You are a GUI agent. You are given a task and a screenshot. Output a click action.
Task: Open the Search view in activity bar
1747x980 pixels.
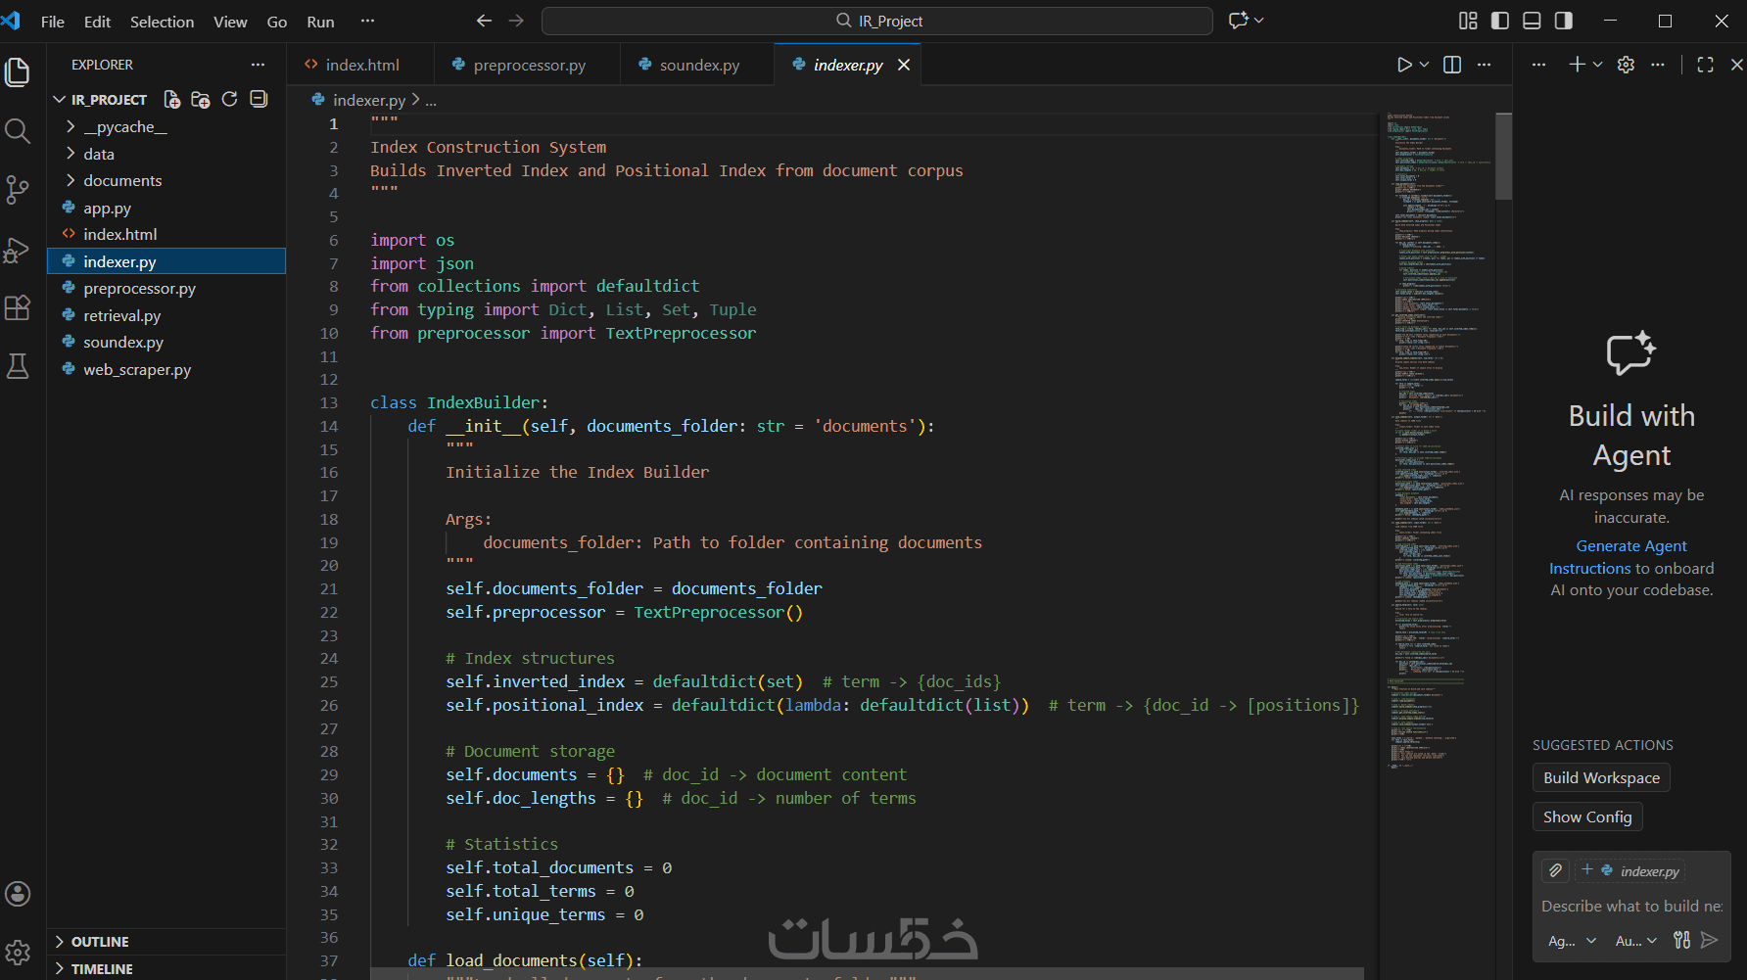pyautogui.click(x=18, y=130)
